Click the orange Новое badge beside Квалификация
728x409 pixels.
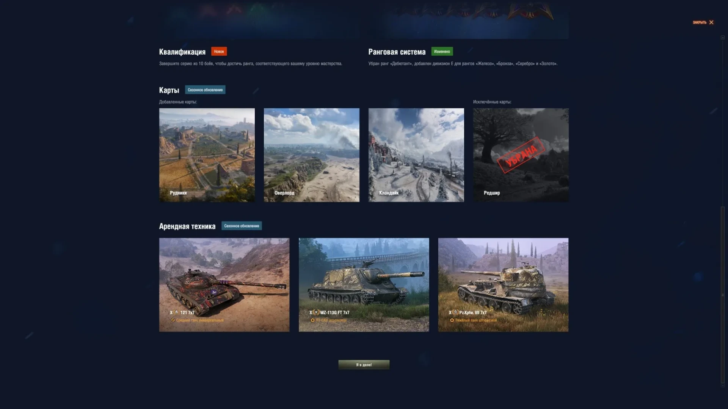(219, 52)
